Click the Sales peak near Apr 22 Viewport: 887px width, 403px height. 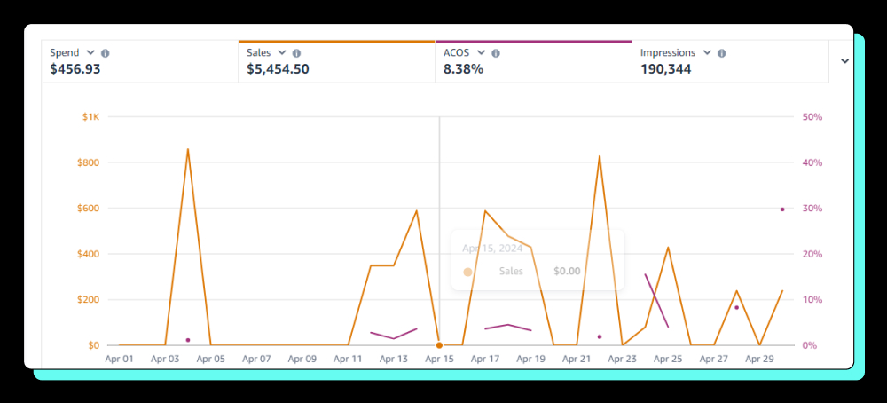click(600, 156)
